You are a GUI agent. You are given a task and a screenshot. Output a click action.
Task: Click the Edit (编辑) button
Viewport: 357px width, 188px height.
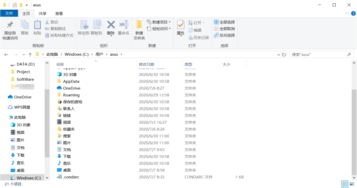195,30
